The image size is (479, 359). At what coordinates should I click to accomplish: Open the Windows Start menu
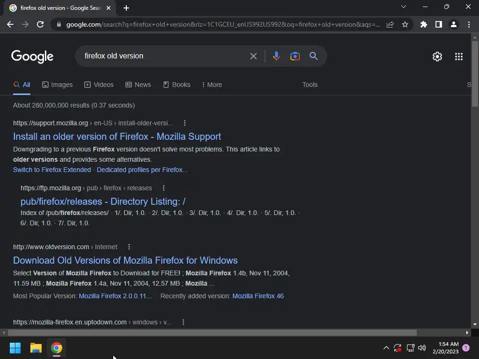point(15,348)
